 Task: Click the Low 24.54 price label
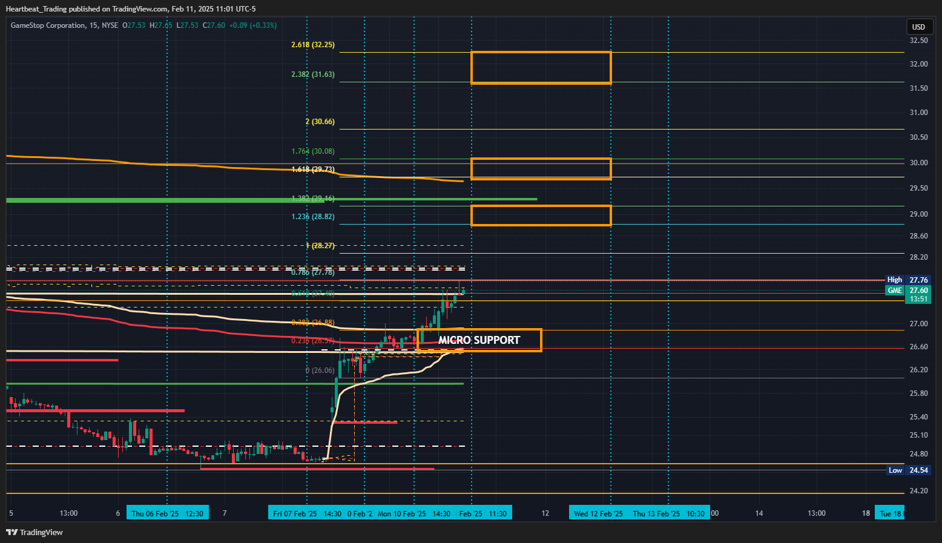click(908, 470)
